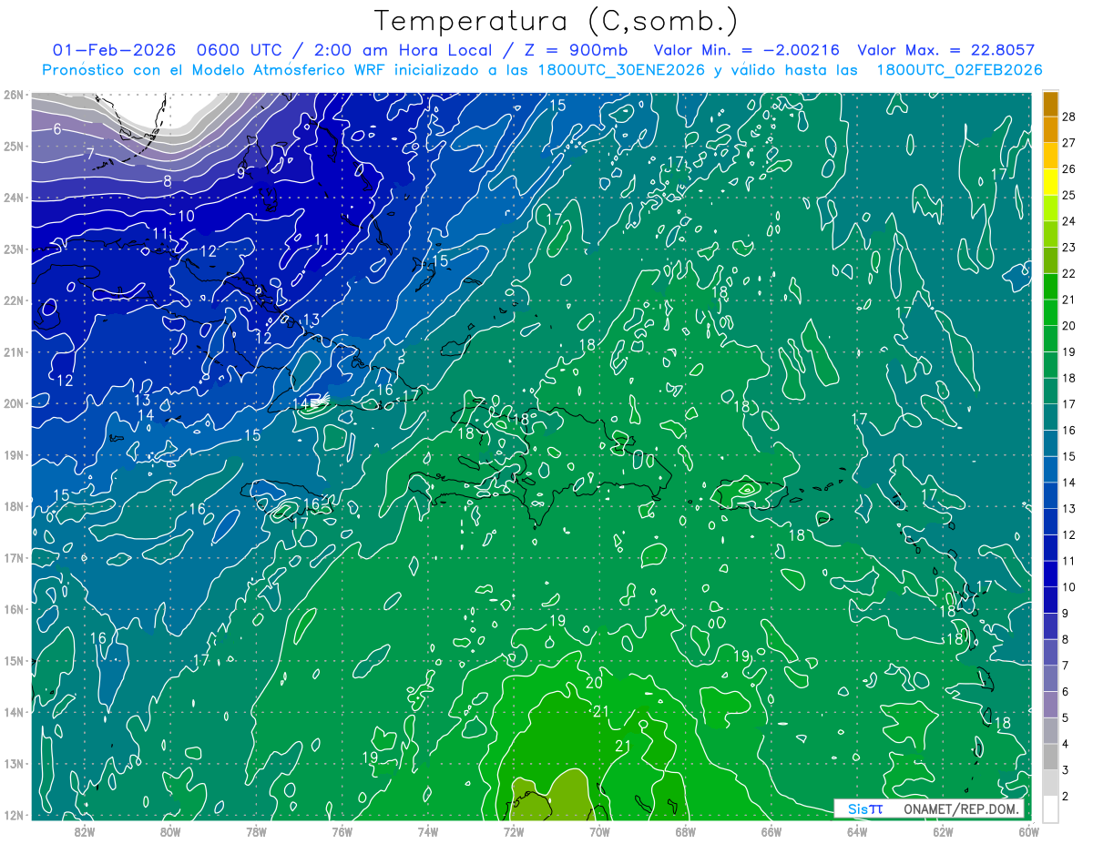Screen dimensions: 1093x844
Task: Click the "13N" latitude axis label
Action: point(13,763)
